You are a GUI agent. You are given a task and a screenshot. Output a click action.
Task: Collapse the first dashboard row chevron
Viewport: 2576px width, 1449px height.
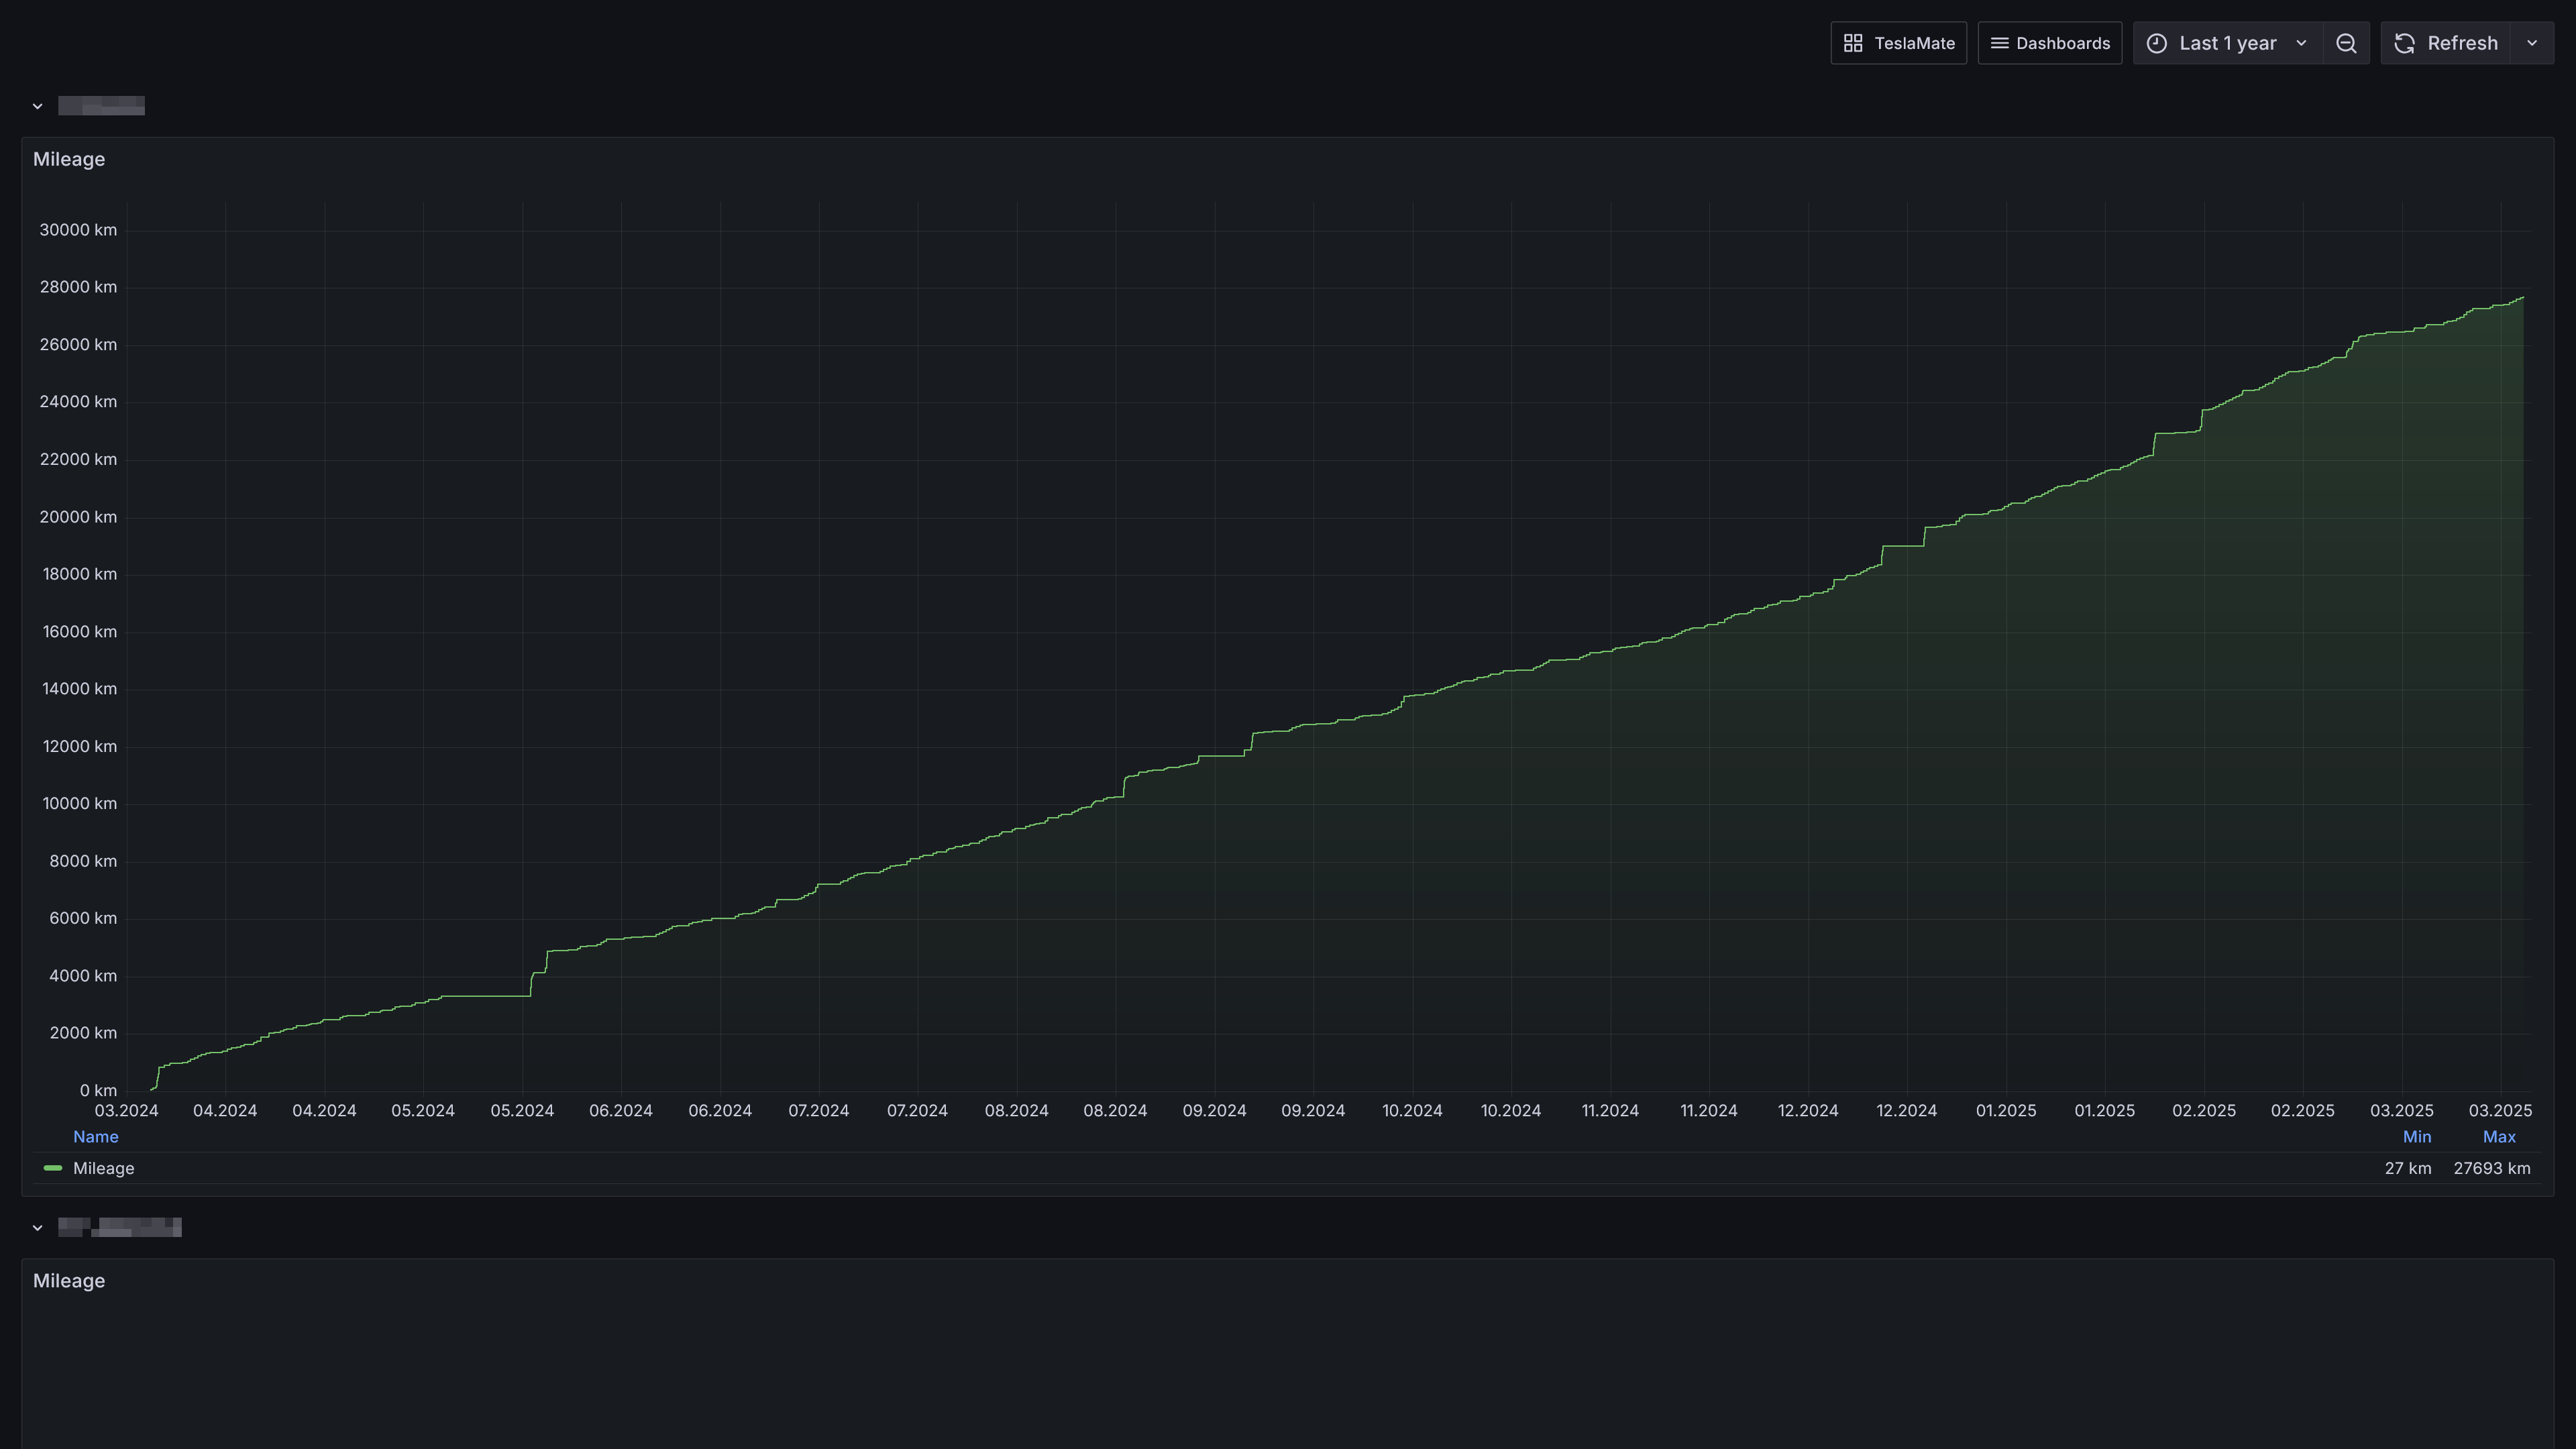37,106
